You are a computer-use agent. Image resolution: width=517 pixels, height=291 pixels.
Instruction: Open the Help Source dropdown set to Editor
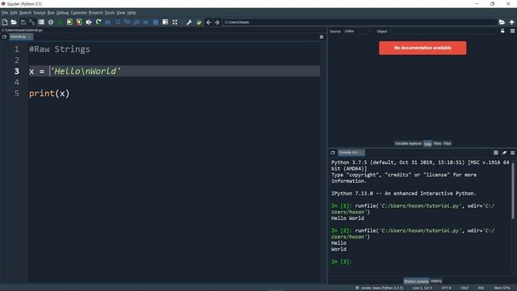coord(357,32)
